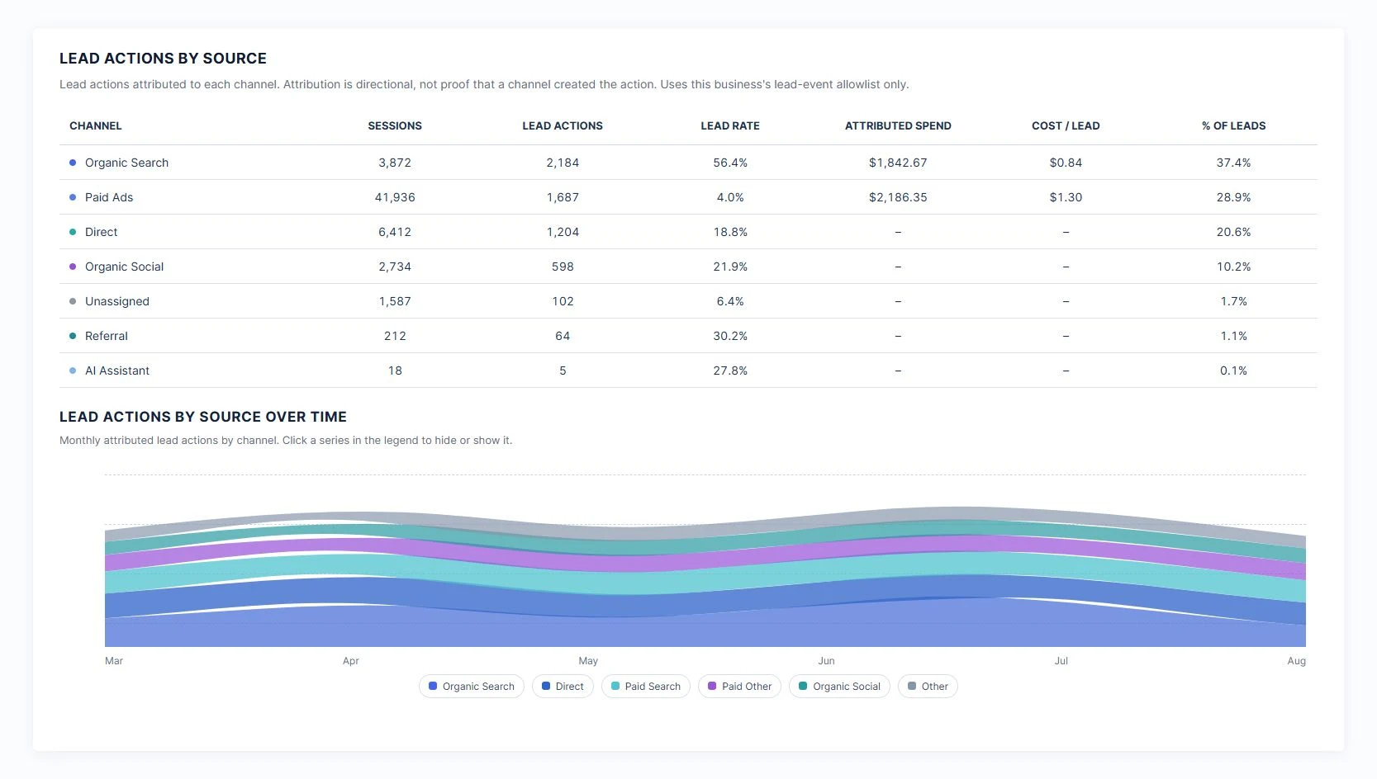Screen dimensions: 1377x779
Task: Click lead rate value 27.8%
Action: (x=730, y=371)
